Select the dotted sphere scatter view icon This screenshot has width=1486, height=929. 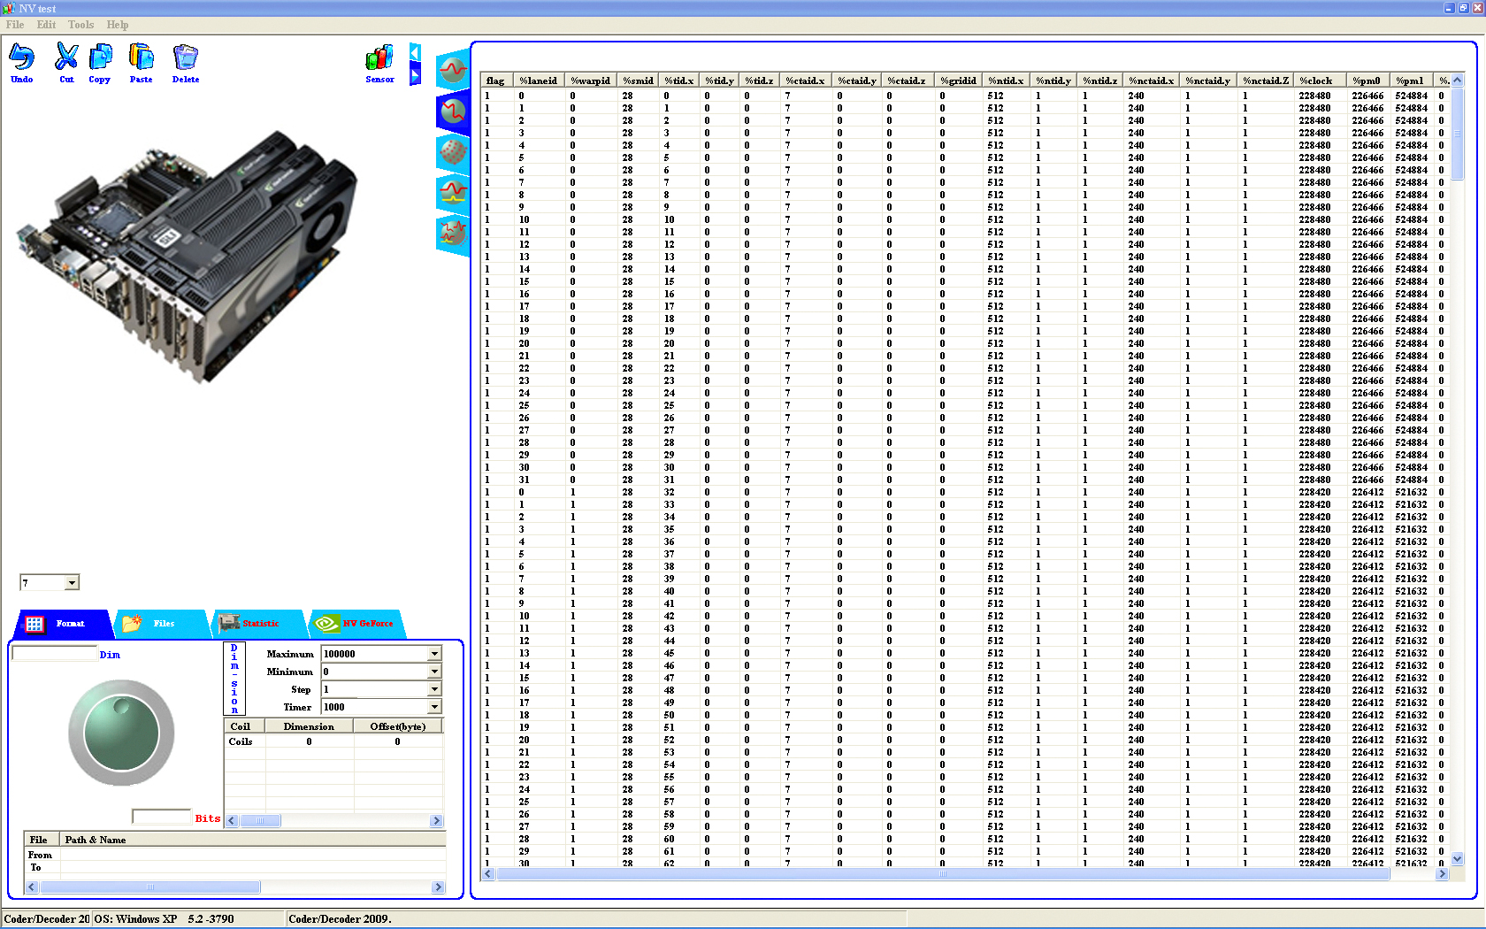[x=452, y=152]
